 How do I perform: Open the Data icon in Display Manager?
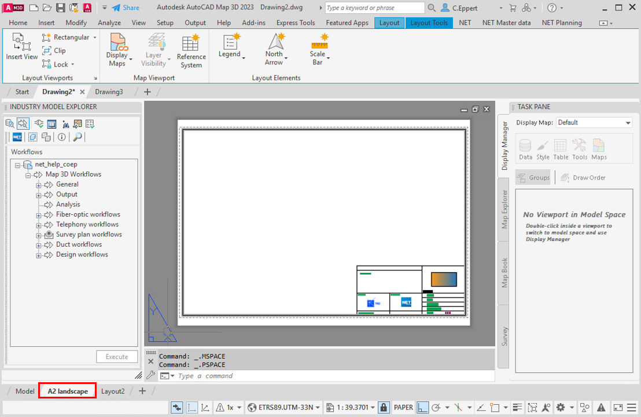(525, 149)
